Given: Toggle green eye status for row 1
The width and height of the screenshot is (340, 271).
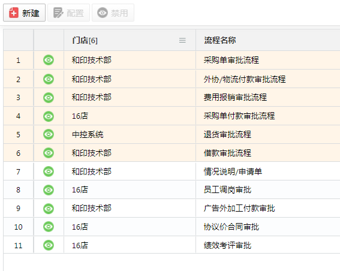Looking at the screenshot, I should pos(49,60).
